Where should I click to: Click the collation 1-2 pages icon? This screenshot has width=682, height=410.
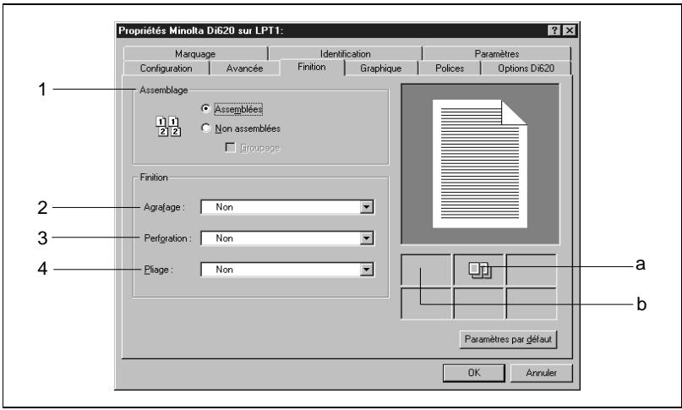pos(168,127)
